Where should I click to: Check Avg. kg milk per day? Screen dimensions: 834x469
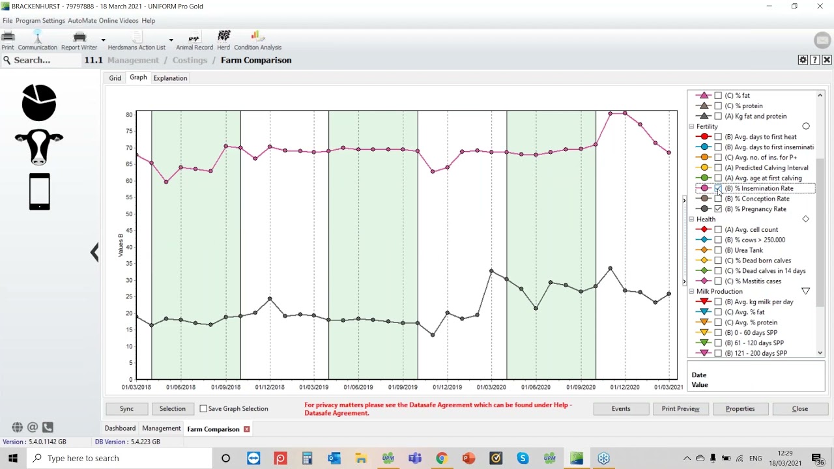pos(718,302)
